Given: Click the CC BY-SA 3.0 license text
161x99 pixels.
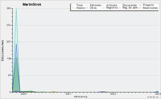Looking at the screenshot, I should 153,97.
